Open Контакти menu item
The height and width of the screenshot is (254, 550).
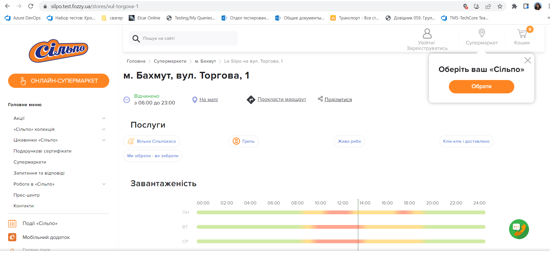click(24, 206)
